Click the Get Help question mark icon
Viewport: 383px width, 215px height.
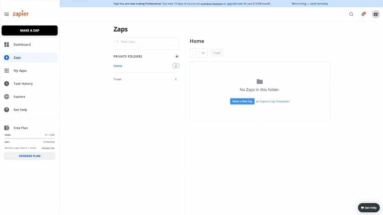[x=6, y=110]
